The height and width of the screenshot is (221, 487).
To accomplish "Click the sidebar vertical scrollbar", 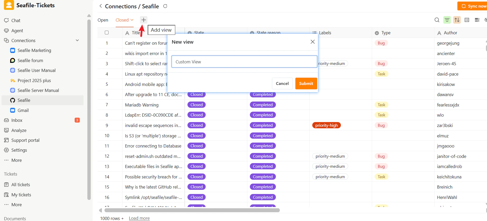I will click(89, 109).
